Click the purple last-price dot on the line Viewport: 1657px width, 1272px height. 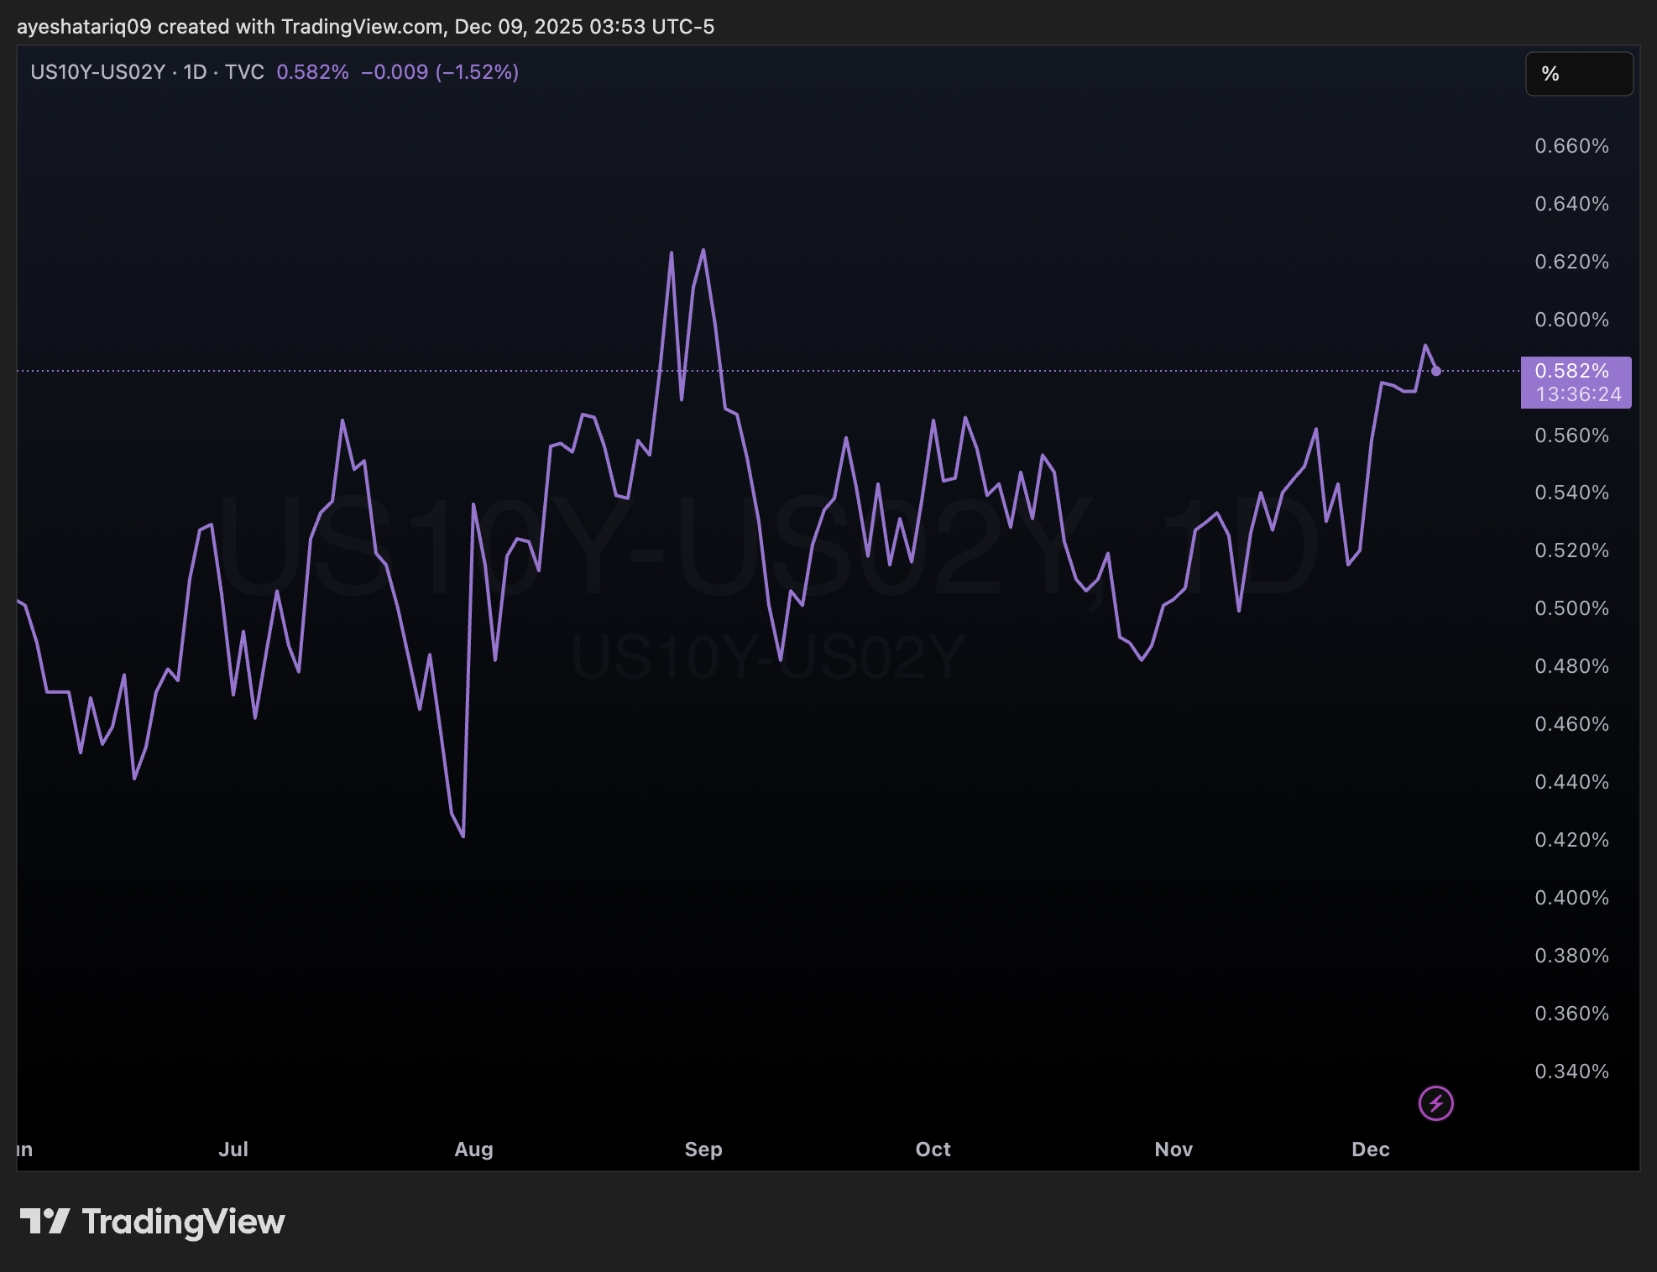(x=1436, y=371)
